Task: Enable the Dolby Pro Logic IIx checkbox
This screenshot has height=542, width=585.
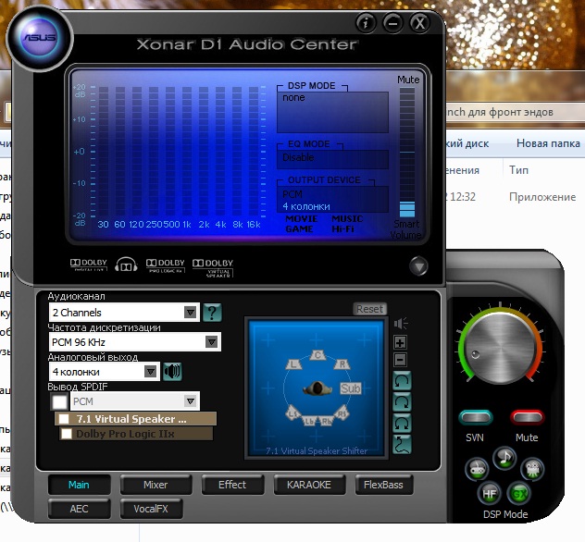Action: click(67, 434)
